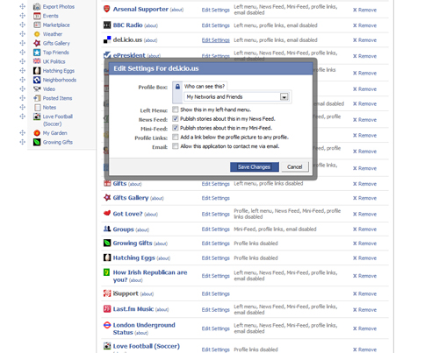Click the Groups people icon in list
Screen dimensions: 439x353
pos(107,229)
